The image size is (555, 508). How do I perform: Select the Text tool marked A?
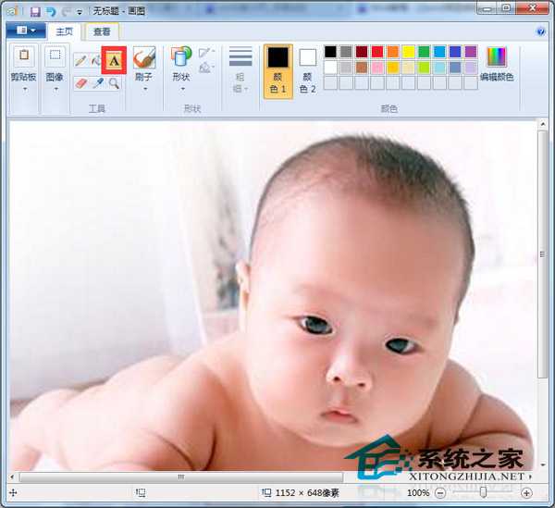click(114, 60)
